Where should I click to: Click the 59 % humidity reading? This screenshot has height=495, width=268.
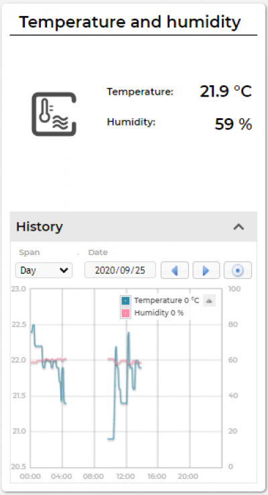(x=233, y=123)
